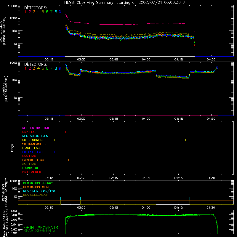Click FRONT SEGMENTS label in livetime panel
The height and width of the screenshot is (237, 237).
pyautogui.click(x=41, y=228)
